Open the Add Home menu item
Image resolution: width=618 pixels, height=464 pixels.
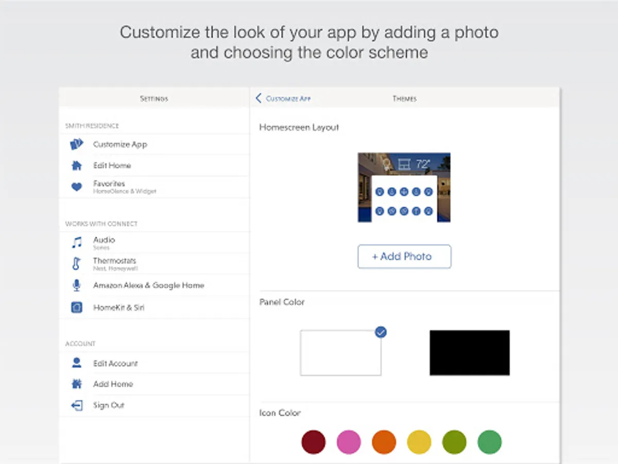113,384
